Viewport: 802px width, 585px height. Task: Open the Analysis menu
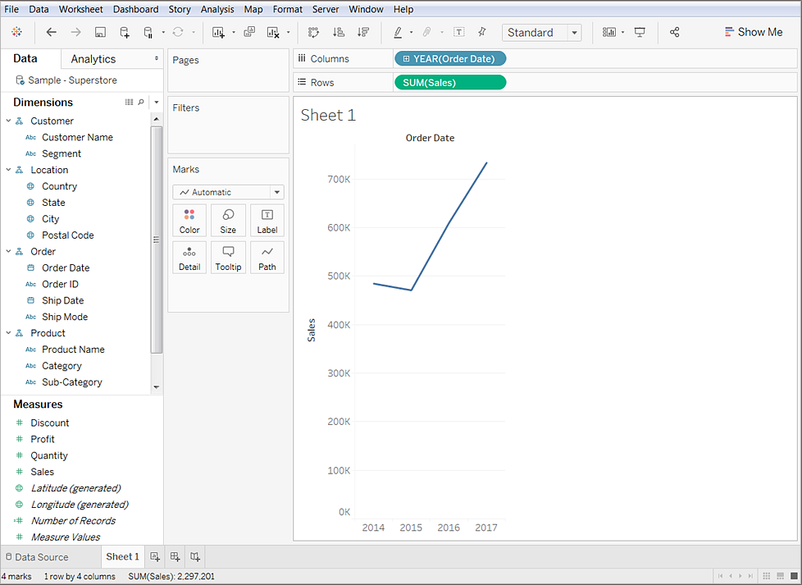(217, 9)
